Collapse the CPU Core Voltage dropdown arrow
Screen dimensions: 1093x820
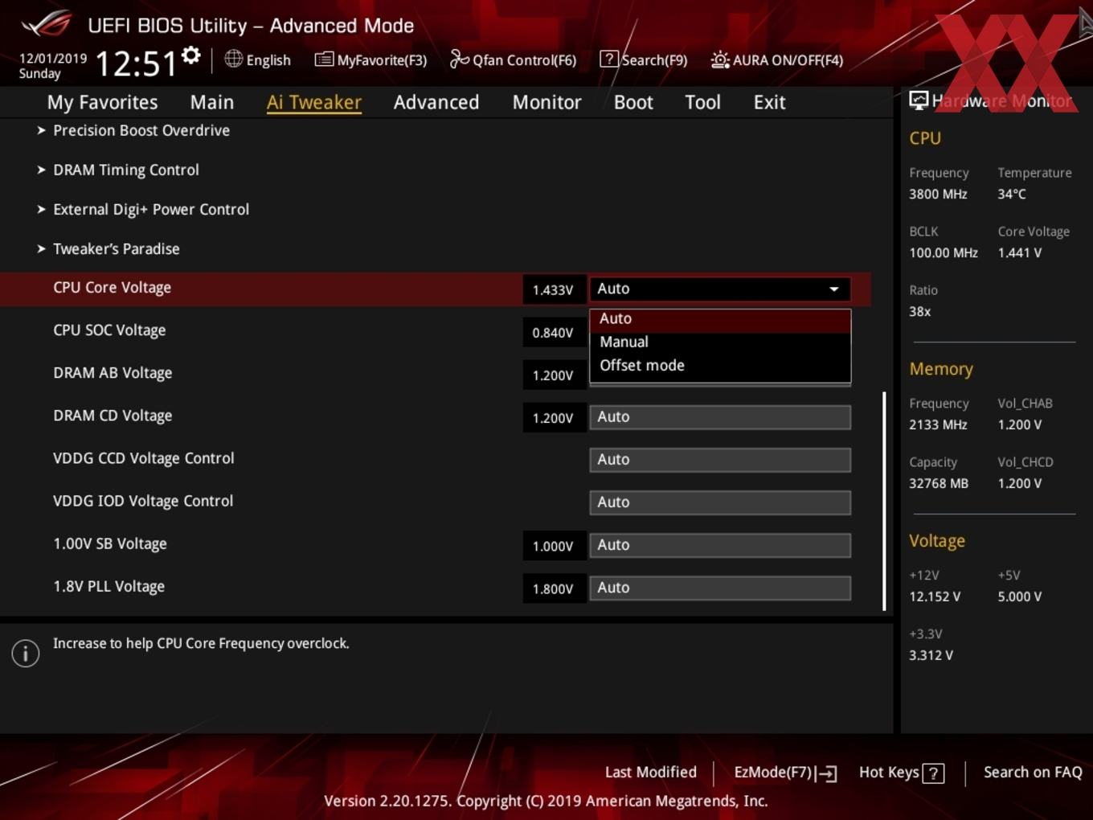coord(834,289)
